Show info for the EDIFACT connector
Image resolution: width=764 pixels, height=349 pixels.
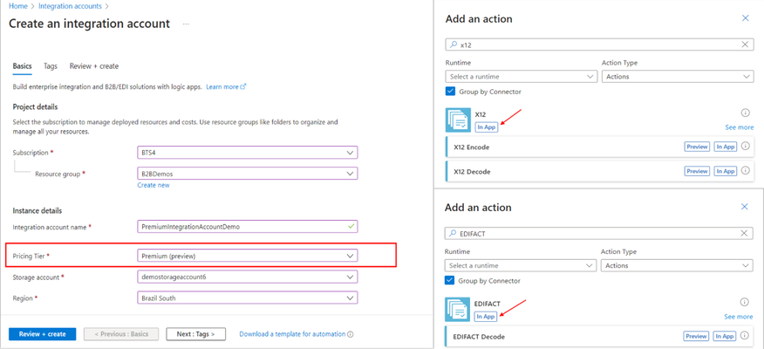(x=744, y=302)
